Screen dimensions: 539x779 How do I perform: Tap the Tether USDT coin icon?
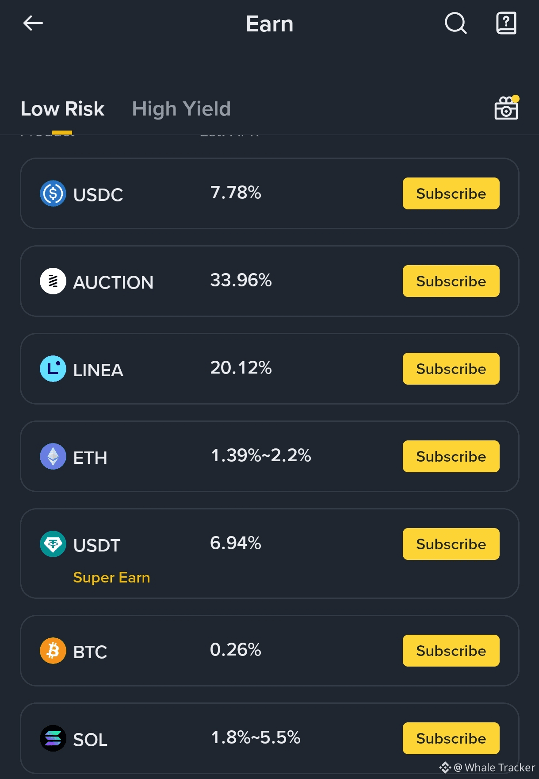pyautogui.click(x=53, y=544)
